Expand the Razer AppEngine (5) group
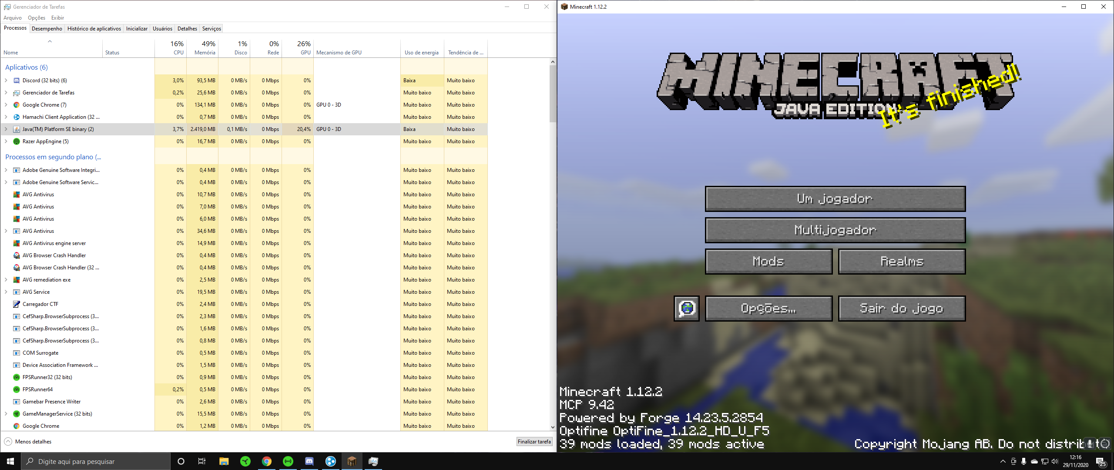Viewport: 1114px width, 470px height. pyautogui.click(x=6, y=141)
